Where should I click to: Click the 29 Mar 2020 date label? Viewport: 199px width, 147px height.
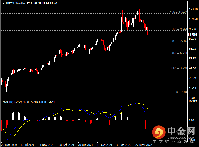pyautogui.click(x=9, y=144)
